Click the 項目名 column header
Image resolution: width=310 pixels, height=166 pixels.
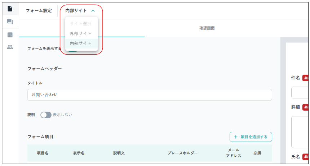click(x=43, y=153)
